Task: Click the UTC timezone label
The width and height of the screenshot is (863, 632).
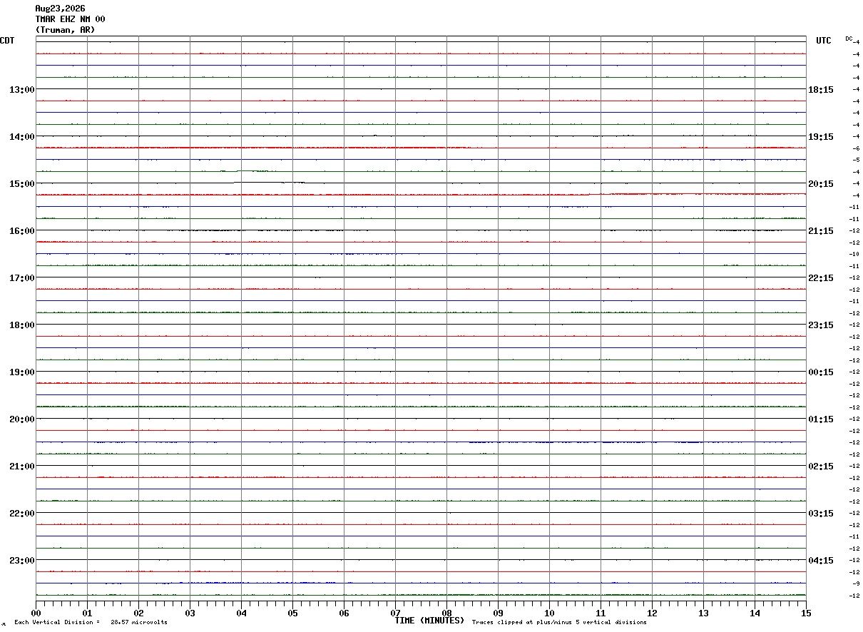Action: pos(824,41)
